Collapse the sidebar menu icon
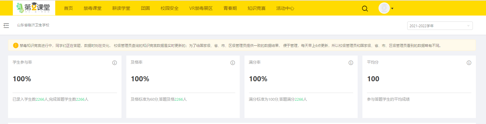The image size is (486, 124). (x=6, y=25)
